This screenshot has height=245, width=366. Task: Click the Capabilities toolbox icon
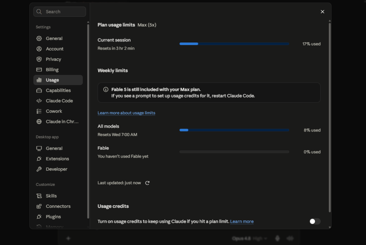click(39, 90)
